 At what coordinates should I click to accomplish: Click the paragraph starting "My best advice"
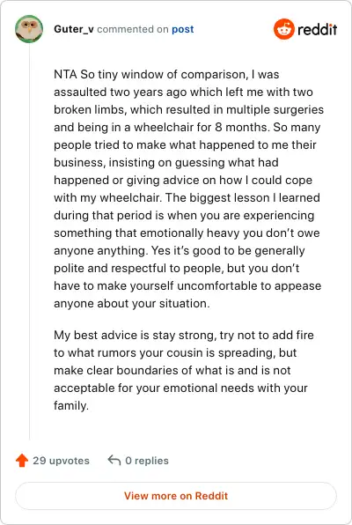184,370
